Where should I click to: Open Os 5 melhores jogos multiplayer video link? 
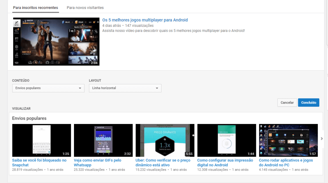point(145,20)
